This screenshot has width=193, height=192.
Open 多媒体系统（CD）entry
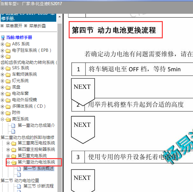29,106
